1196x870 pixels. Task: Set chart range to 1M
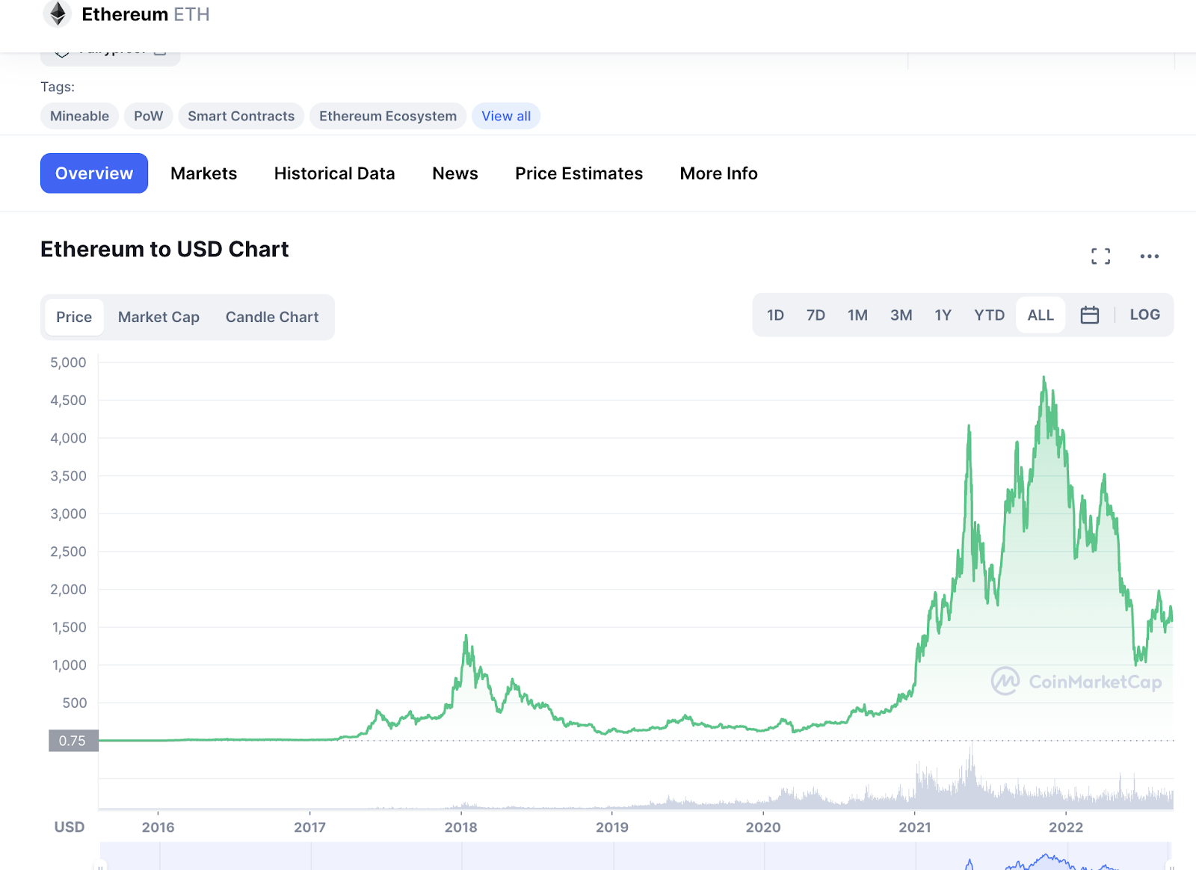857,315
